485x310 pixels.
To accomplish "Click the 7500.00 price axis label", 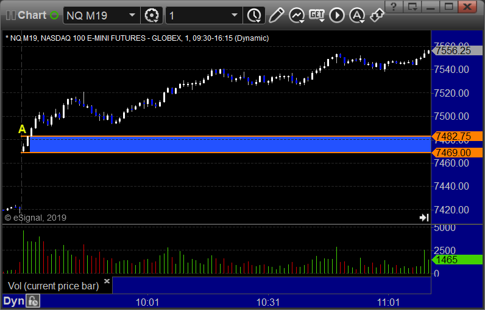I will tap(451, 117).
